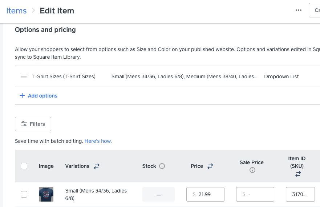Click the SKU field starting with 3170
The image size is (320, 207).
tap(301, 194)
